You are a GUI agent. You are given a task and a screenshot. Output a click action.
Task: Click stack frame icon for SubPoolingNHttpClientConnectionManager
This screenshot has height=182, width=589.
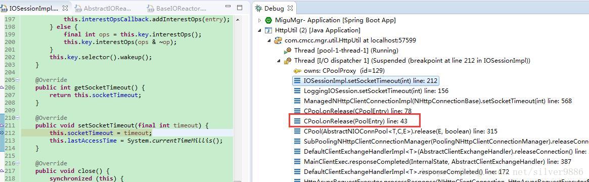coord(297,142)
